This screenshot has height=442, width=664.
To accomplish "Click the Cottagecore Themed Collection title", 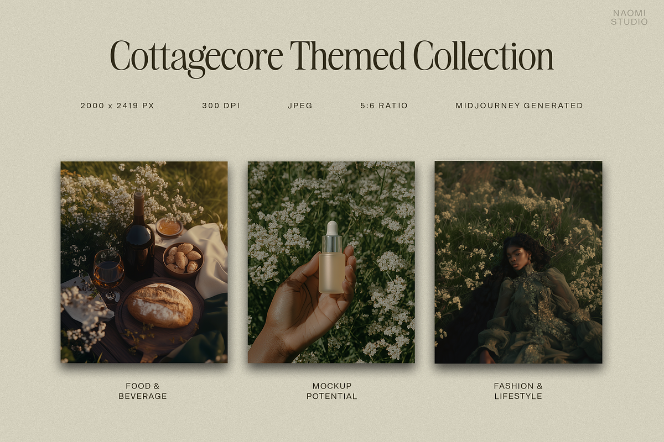I will tap(331, 57).
